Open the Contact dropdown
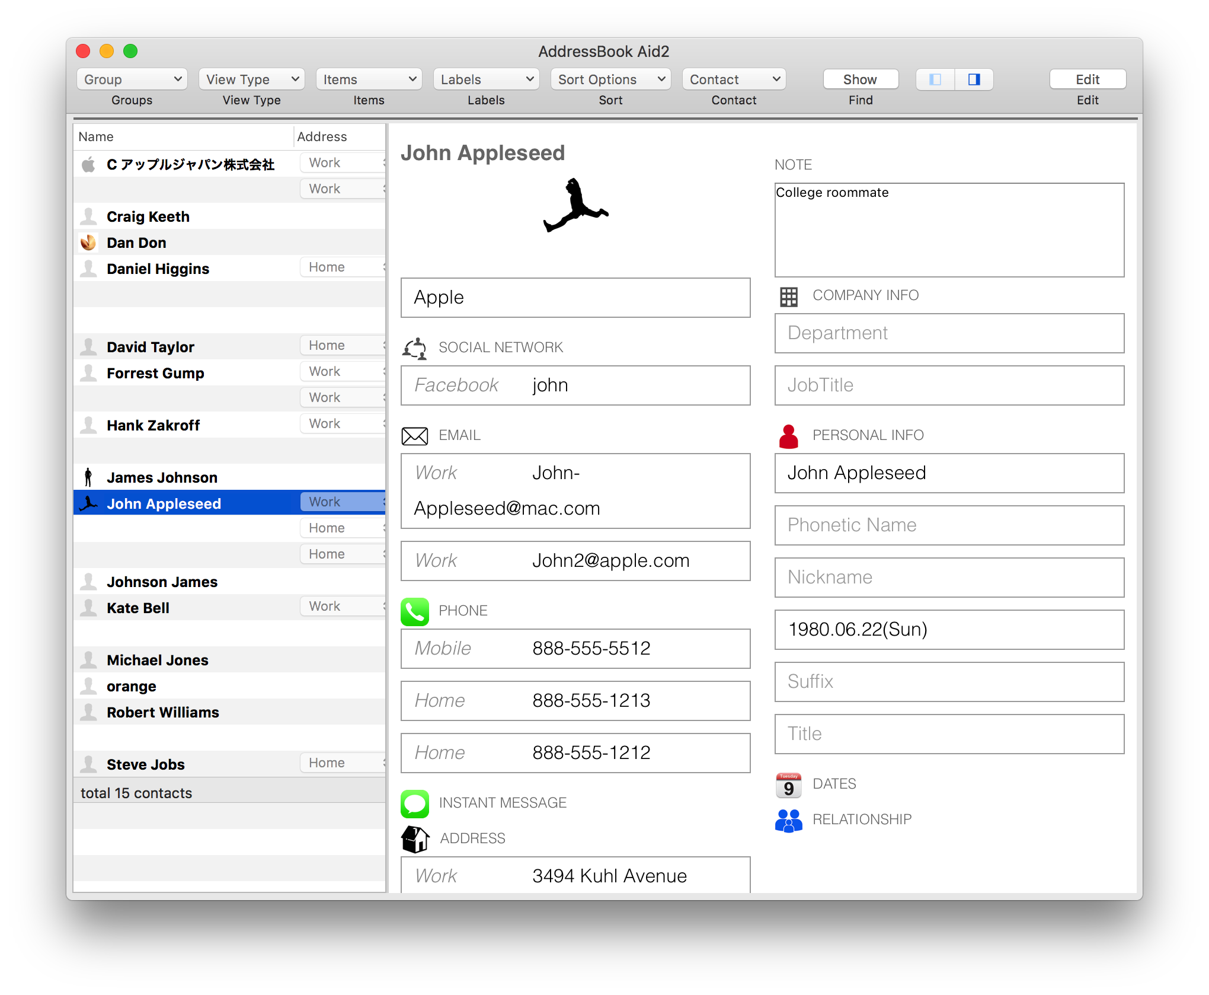Viewport: 1209px width, 995px height. click(734, 79)
